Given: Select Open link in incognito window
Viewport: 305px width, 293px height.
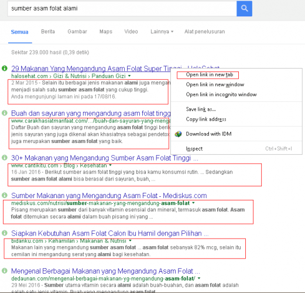Looking at the screenshot, I should click(221, 94).
